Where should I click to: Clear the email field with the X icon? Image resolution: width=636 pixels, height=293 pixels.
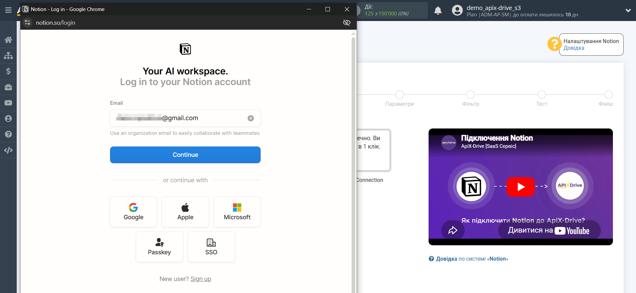tap(251, 118)
